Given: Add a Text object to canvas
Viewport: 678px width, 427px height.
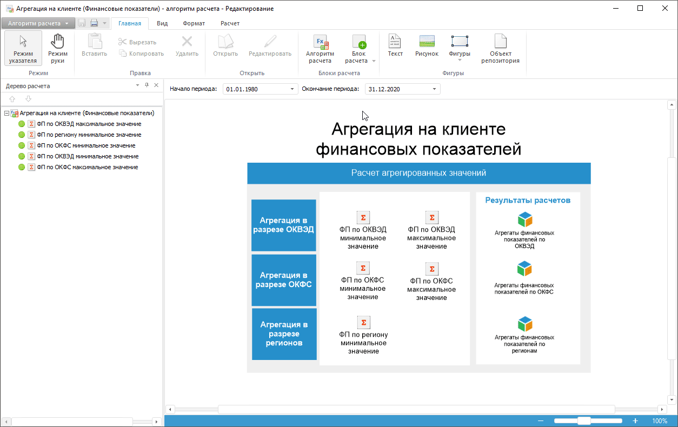Looking at the screenshot, I should click(395, 46).
